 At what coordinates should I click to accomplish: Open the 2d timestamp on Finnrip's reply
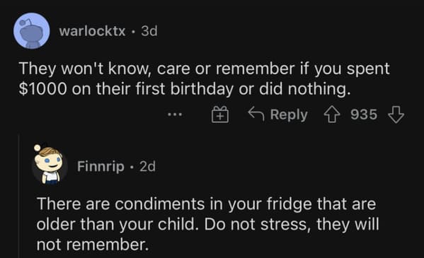pos(147,166)
